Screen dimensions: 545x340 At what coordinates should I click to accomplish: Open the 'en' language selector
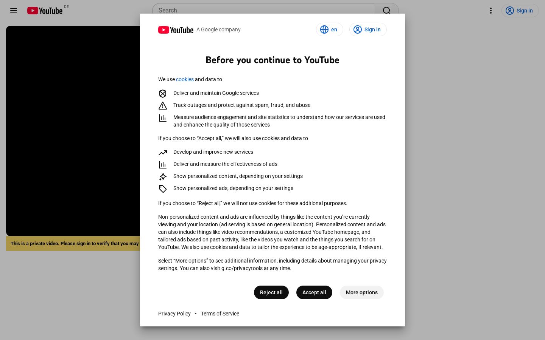[x=329, y=29]
